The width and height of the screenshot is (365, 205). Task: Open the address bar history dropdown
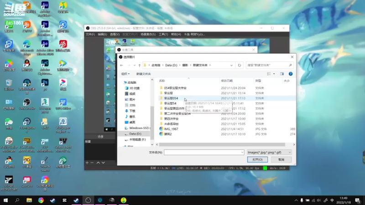[x=231, y=65]
